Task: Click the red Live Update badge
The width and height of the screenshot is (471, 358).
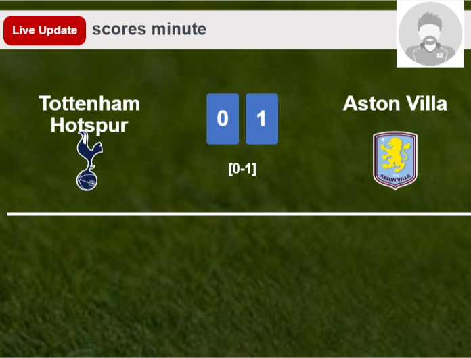Action: point(45,30)
